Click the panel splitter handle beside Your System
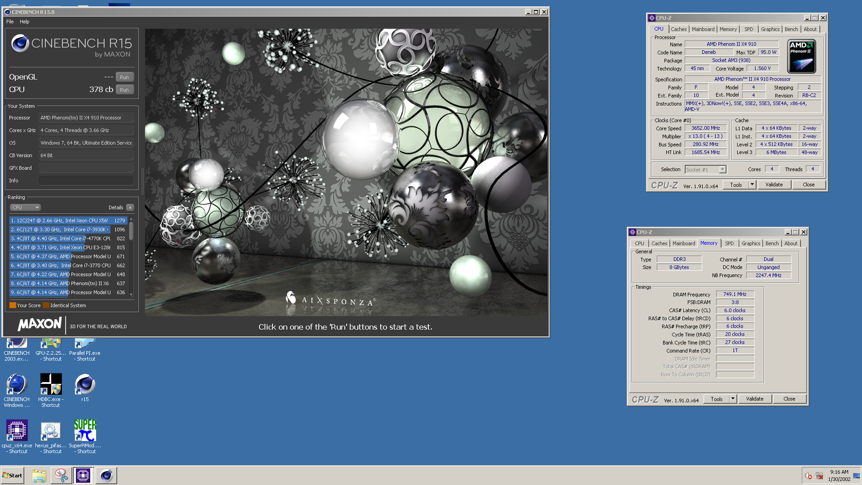This screenshot has width=862, height=485. pyautogui.click(x=142, y=181)
